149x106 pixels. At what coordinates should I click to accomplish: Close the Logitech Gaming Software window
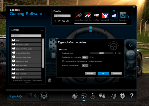(x=134, y=7)
